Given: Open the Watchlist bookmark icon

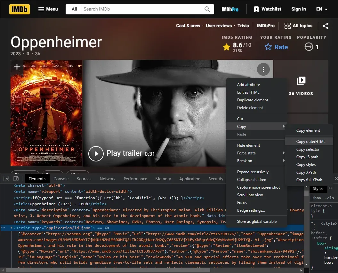Looking at the screenshot, I should (256, 9).
